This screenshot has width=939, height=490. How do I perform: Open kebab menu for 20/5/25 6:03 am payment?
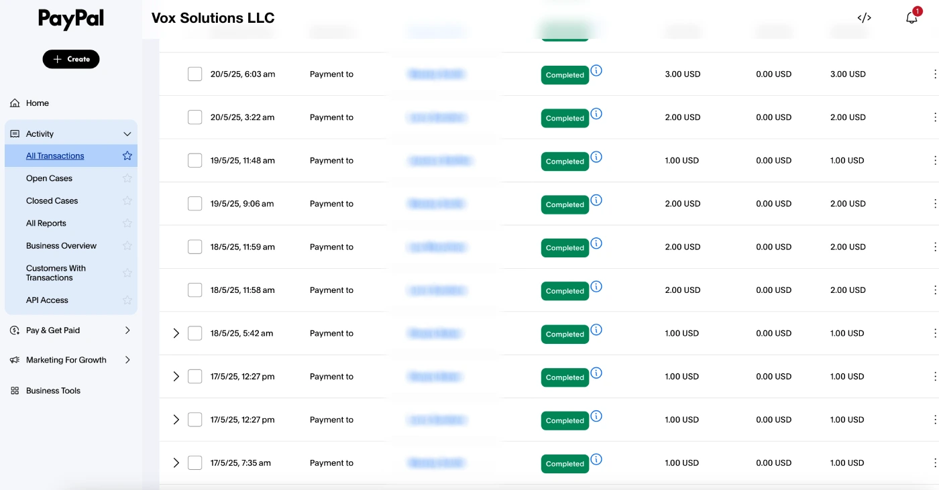[x=936, y=74]
